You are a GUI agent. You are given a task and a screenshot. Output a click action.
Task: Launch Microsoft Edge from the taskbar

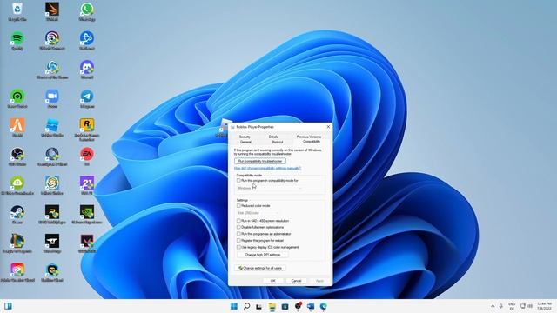coord(323,306)
